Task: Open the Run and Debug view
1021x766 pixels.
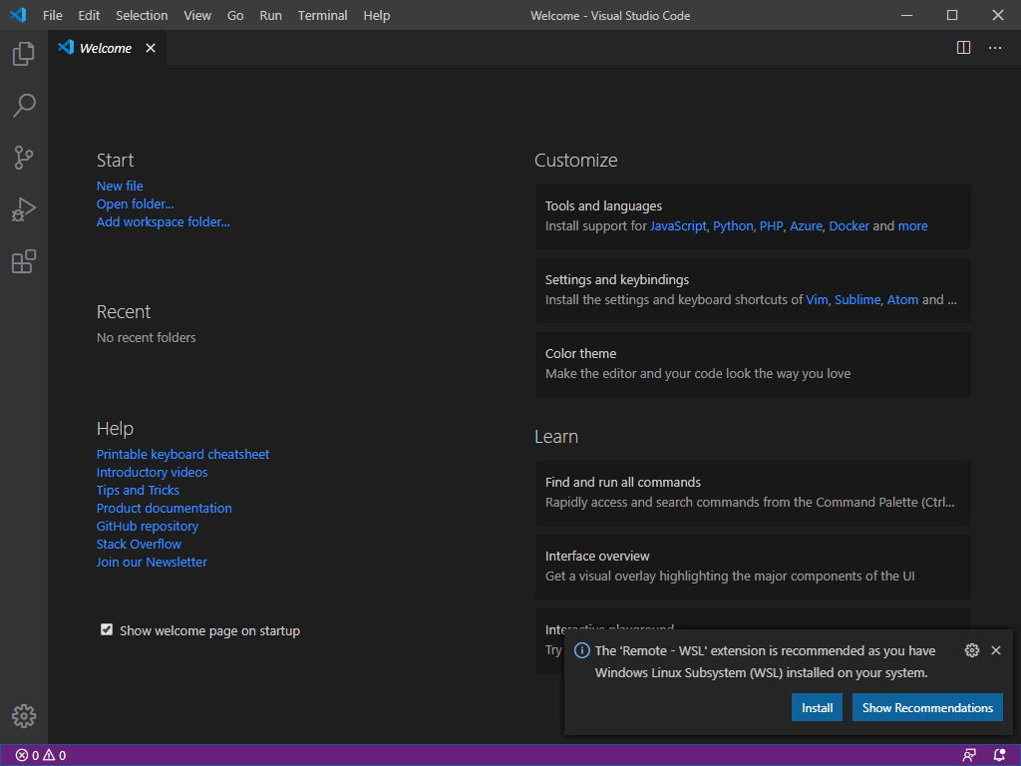Action: click(x=23, y=208)
